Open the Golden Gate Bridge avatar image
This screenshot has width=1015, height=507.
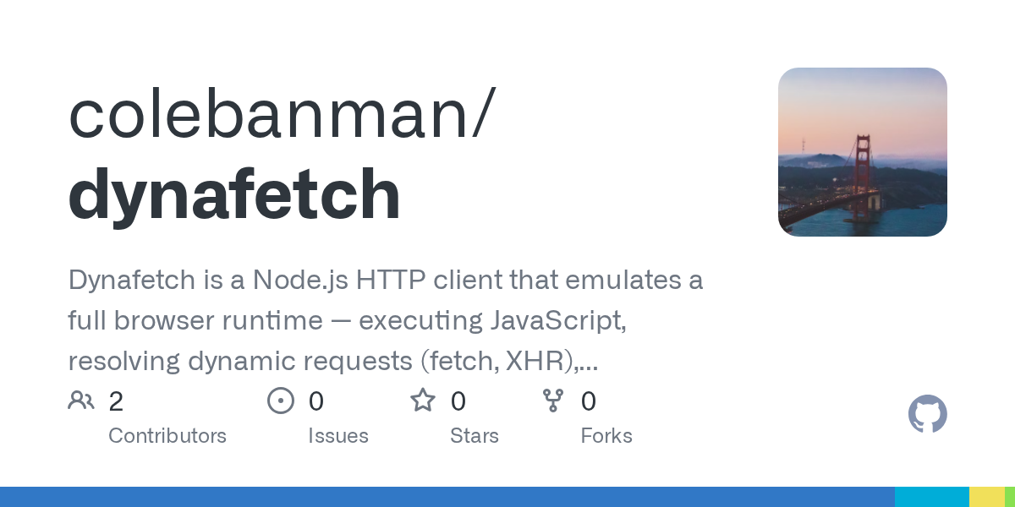point(863,152)
